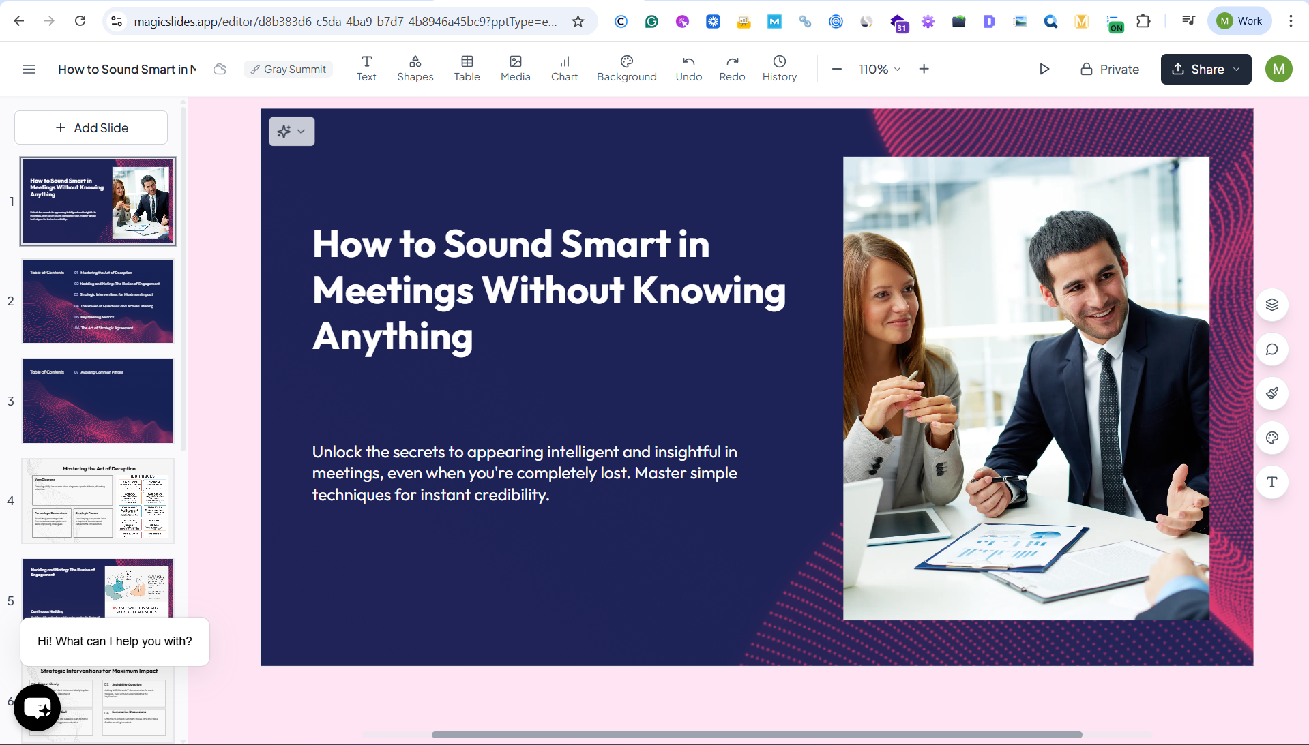Open the Media picker
The width and height of the screenshot is (1309, 745).
pyautogui.click(x=515, y=69)
